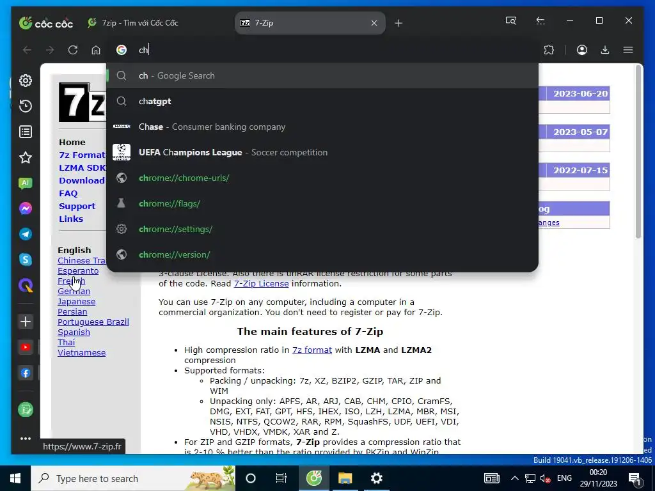Open the main hamburger menu
The width and height of the screenshot is (655, 491).
pos(628,50)
